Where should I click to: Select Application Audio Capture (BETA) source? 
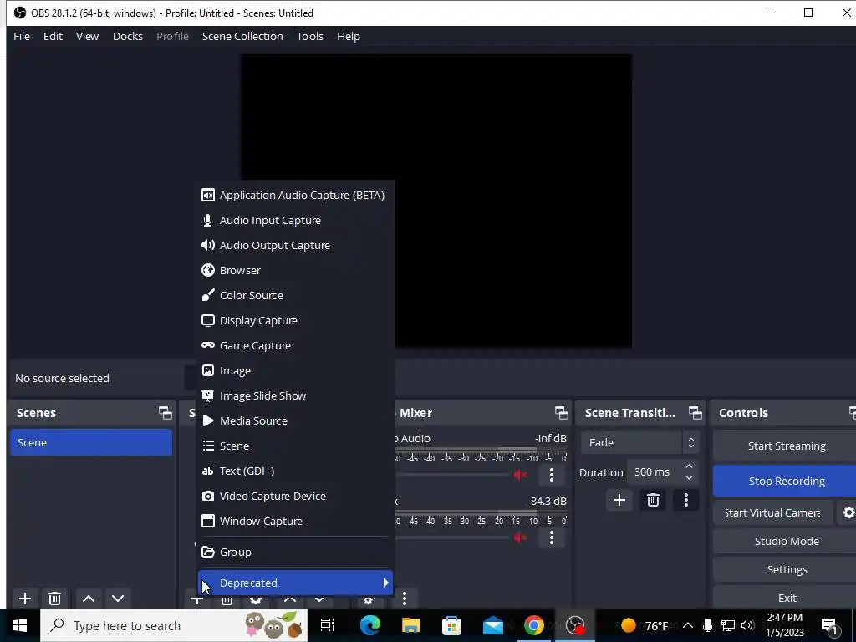click(295, 195)
